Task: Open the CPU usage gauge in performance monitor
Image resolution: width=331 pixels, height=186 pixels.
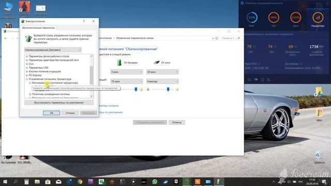Action: (x=274, y=18)
